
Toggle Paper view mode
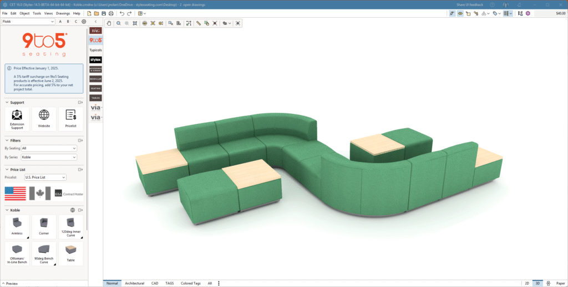click(x=560, y=283)
